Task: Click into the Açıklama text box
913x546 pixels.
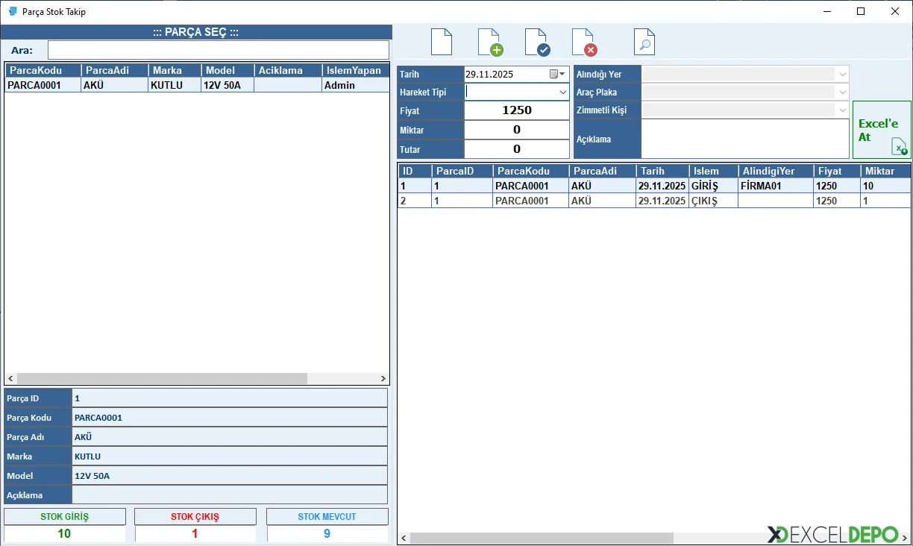Action: [744, 139]
